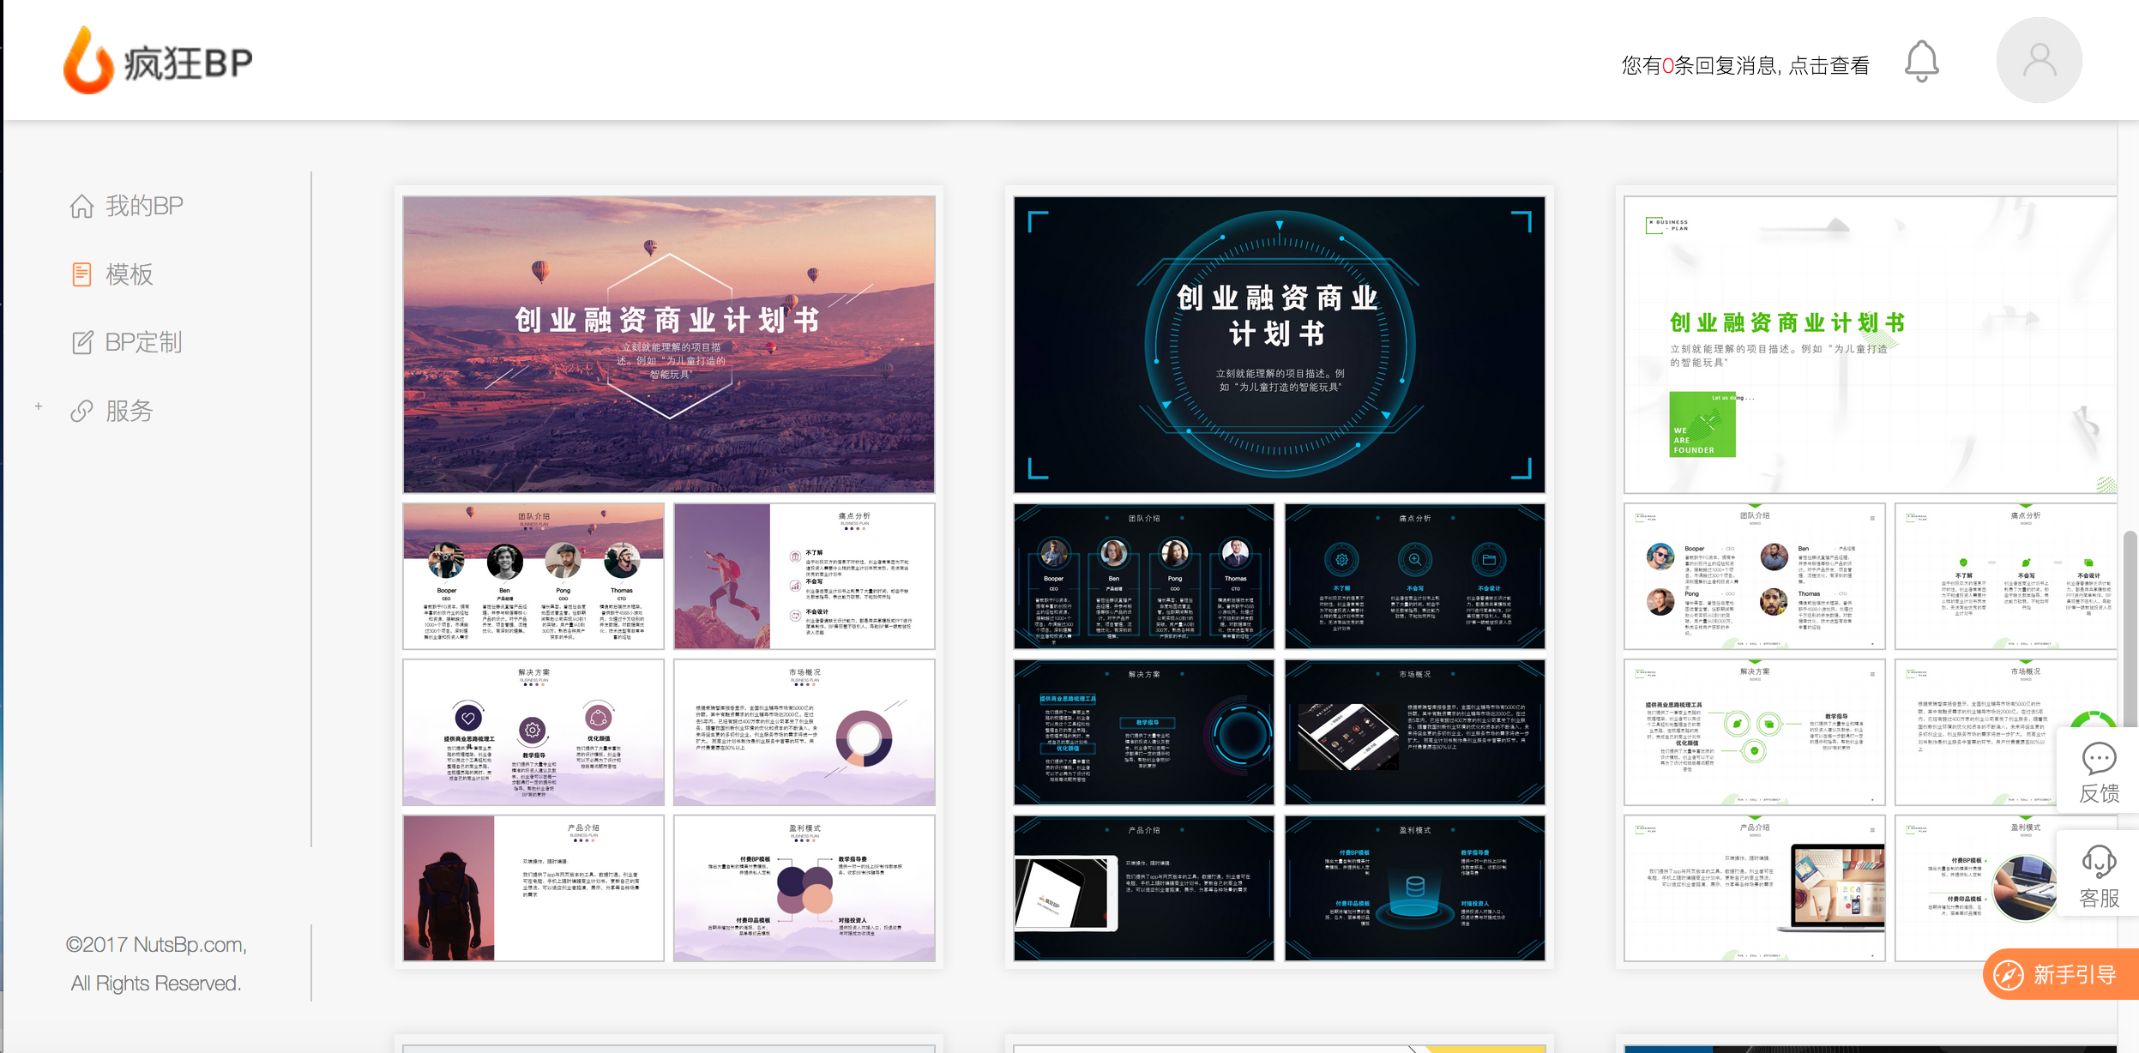Open the user avatar profile icon
The height and width of the screenshot is (1053, 2139).
(2039, 61)
